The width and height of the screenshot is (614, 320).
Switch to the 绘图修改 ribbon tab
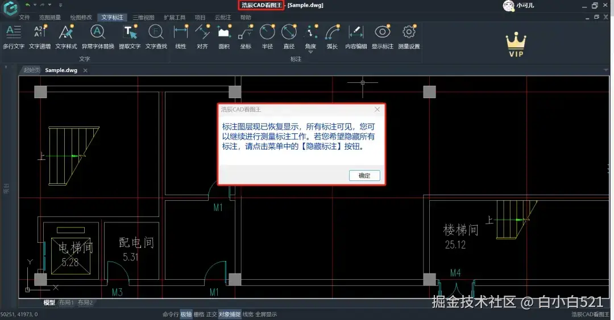click(81, 17)
